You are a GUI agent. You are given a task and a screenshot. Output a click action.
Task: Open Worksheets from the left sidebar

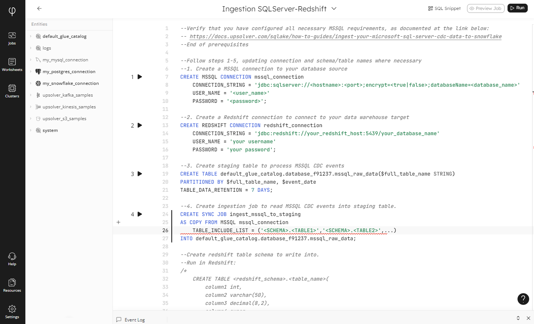tap(12, 65)
